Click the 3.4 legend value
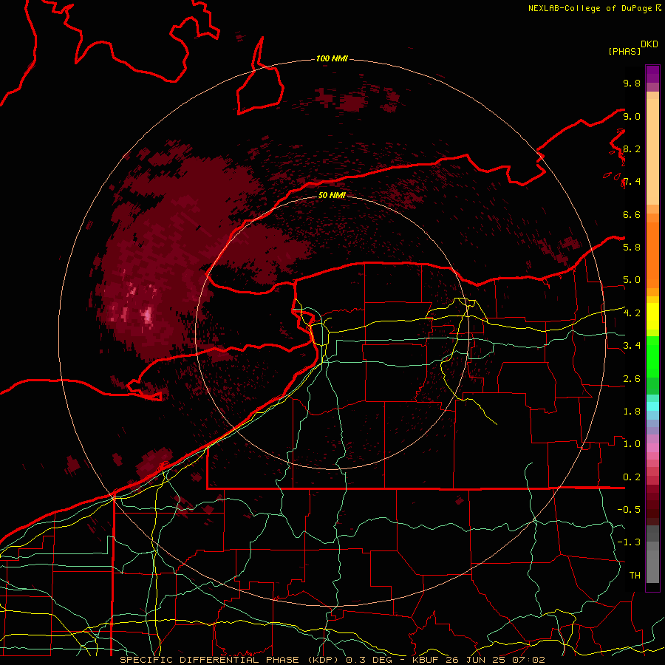 [x=632, y=346]
